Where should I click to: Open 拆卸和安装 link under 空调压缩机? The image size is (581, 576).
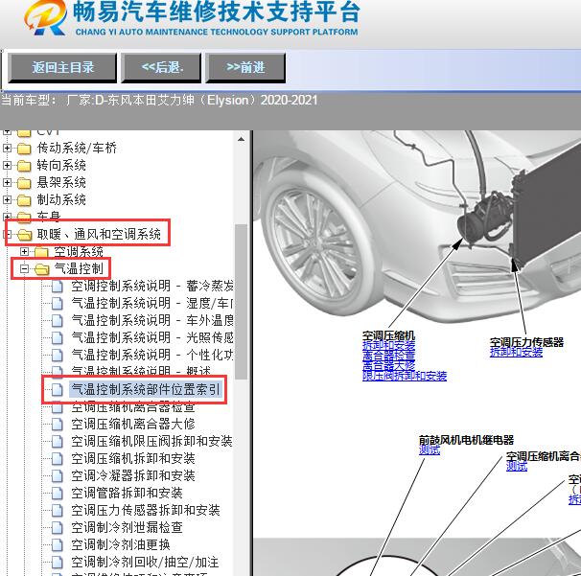pos(388,345)
